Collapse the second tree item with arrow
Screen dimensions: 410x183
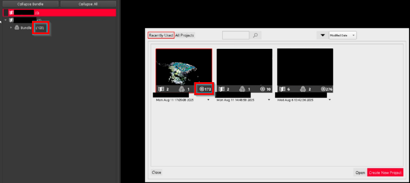click(x=5, y=20)
